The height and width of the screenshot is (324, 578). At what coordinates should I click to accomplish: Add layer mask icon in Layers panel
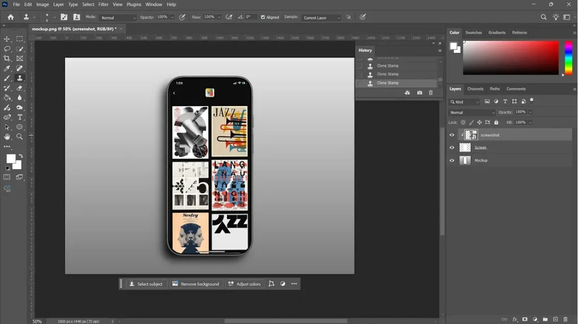[525, 319]
